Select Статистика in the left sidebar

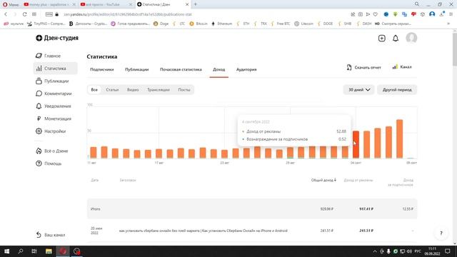tap(55, 69)
